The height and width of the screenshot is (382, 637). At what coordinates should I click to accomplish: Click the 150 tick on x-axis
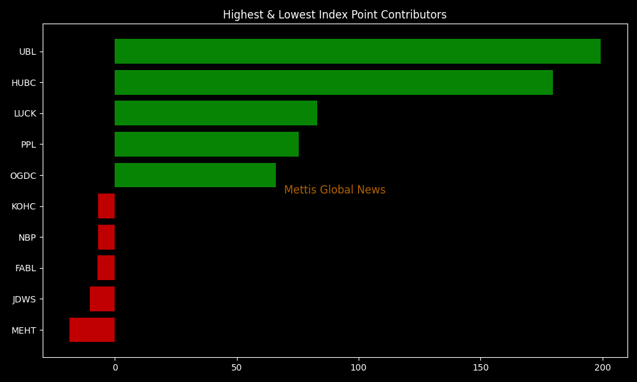pos(480,368)
